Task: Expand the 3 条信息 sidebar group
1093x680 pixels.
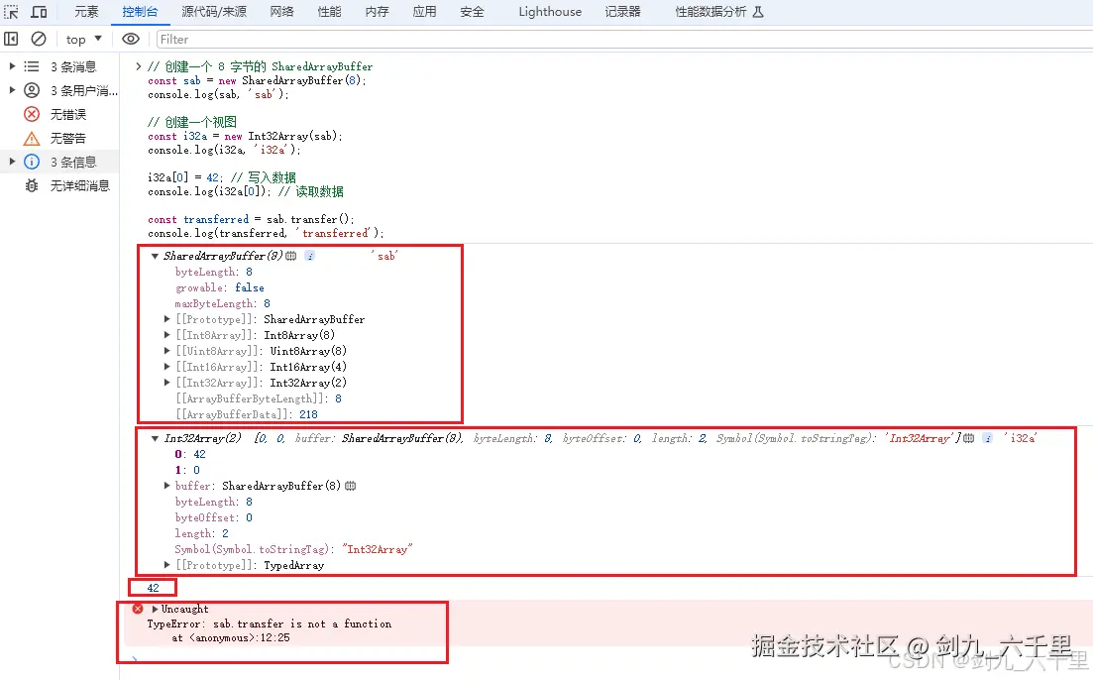Action: pyautogui.click(x=12, y=162)
